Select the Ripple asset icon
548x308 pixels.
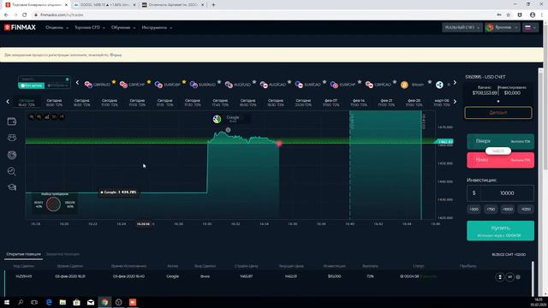439,85
